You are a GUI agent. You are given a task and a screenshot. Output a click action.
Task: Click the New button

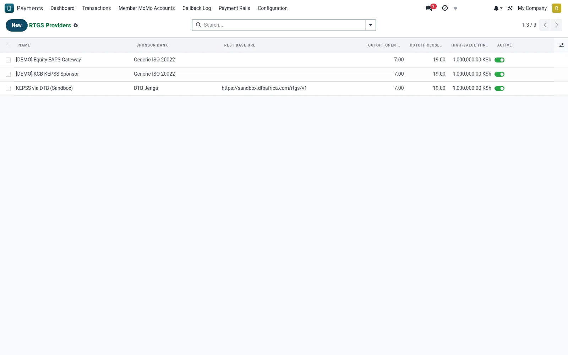(17, 25)
